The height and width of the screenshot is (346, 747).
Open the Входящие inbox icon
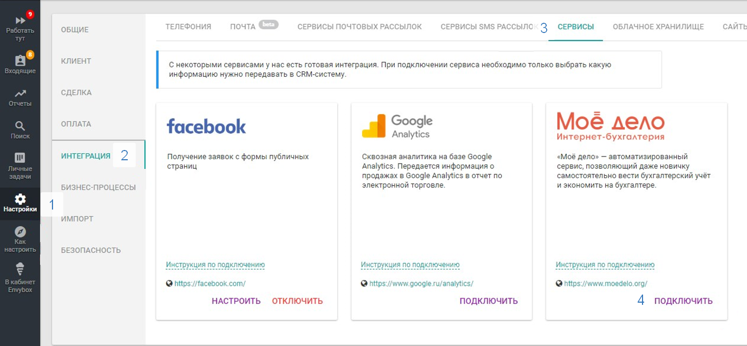coord(20,60)
